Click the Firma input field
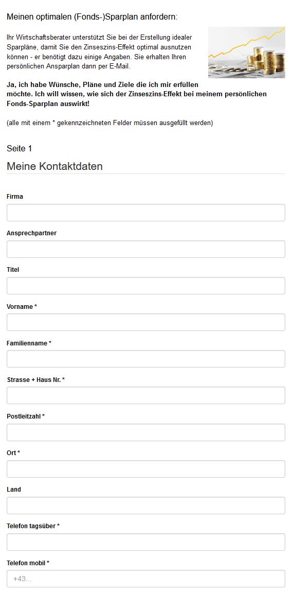Viewport: 293px width, 592px height. (x=146, y=213)
